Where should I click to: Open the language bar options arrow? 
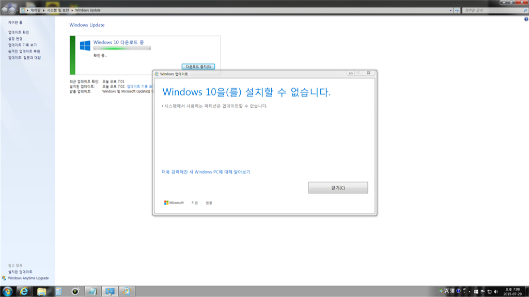tap(464, 291)
